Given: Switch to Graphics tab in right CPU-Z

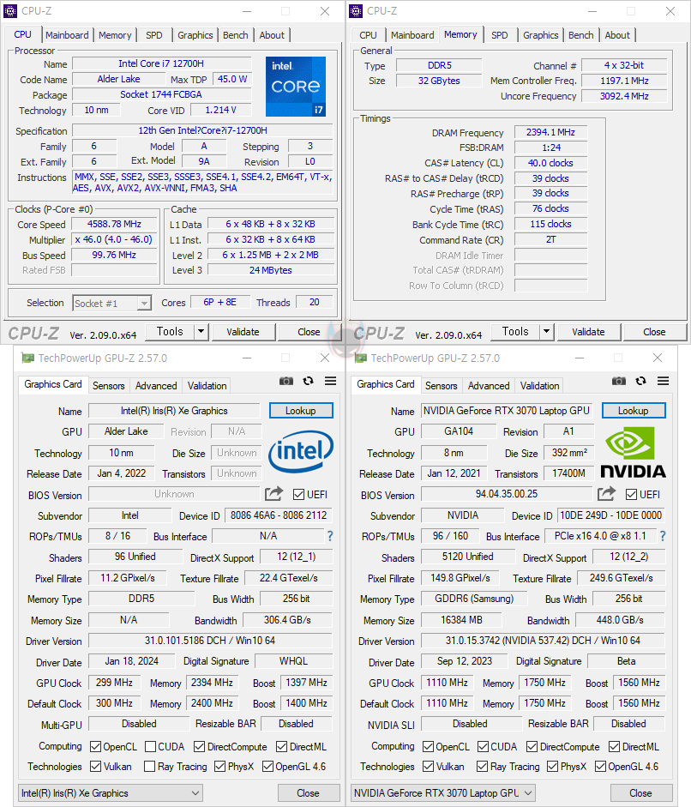Looking at the screenshot, I should pos(540,35).
